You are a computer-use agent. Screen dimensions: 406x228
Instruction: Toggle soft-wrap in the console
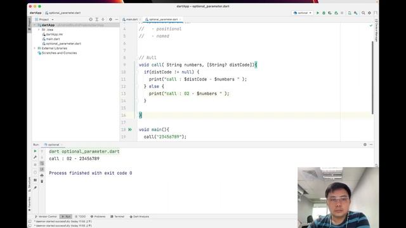pos(42,163)
